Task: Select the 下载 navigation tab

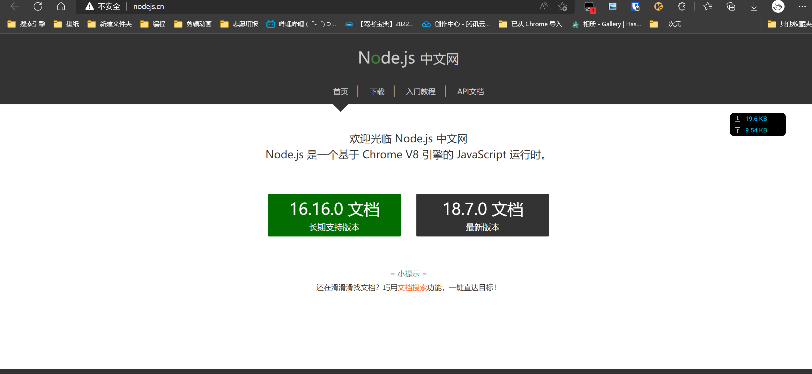Action: 377,92
